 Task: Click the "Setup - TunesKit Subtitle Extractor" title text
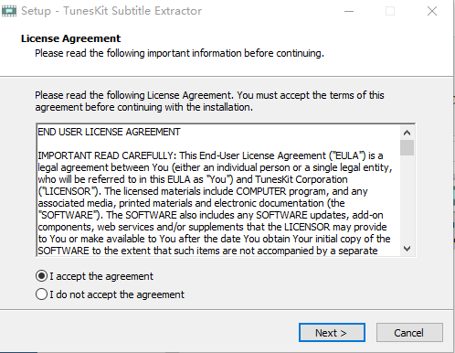coord(111,11)
